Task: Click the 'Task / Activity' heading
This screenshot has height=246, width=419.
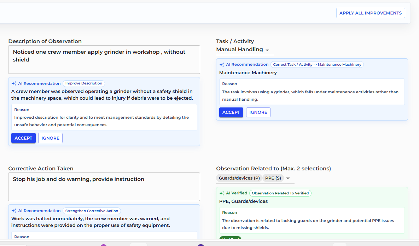Action: coord(235,41)
